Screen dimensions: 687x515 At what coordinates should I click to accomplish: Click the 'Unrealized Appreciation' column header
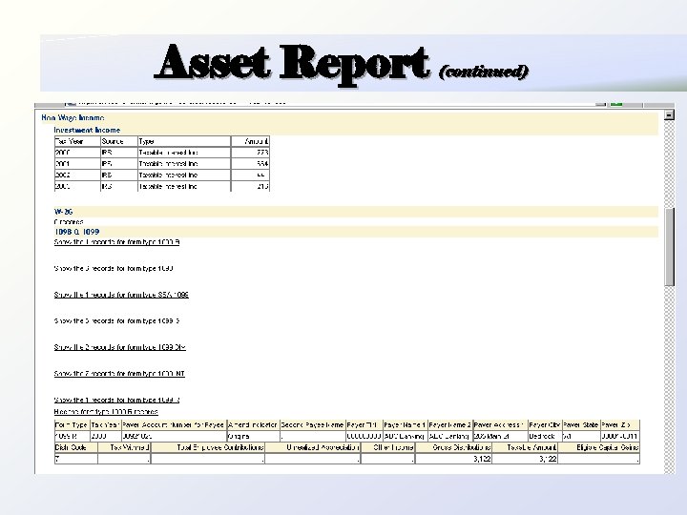point(313,447)
